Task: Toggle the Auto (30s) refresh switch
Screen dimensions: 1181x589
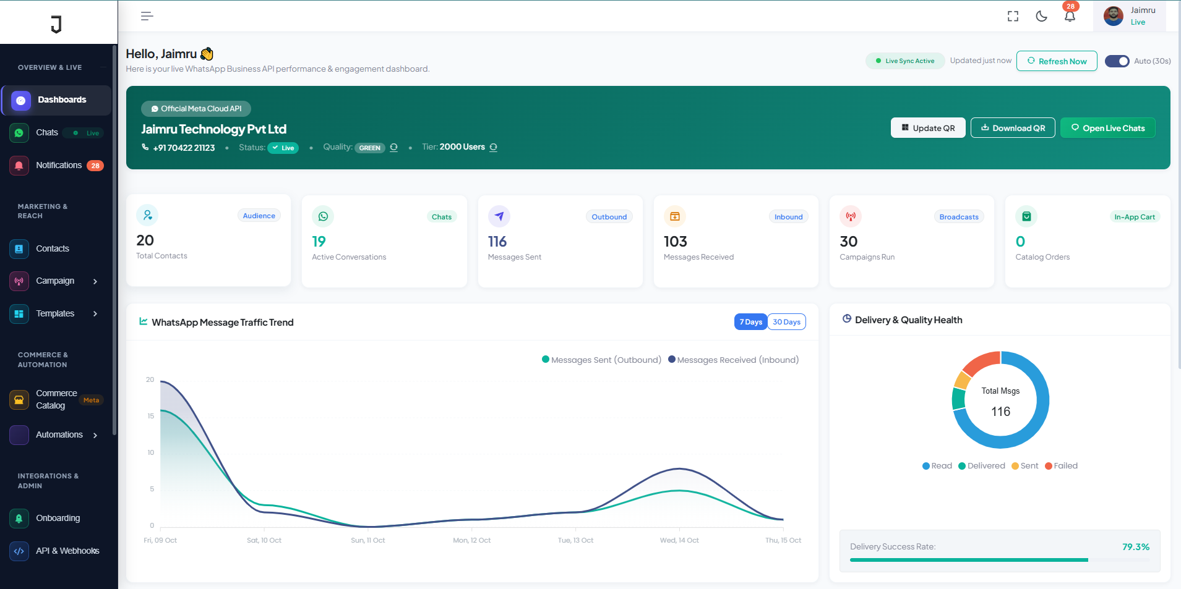Action: (1117, 61)
